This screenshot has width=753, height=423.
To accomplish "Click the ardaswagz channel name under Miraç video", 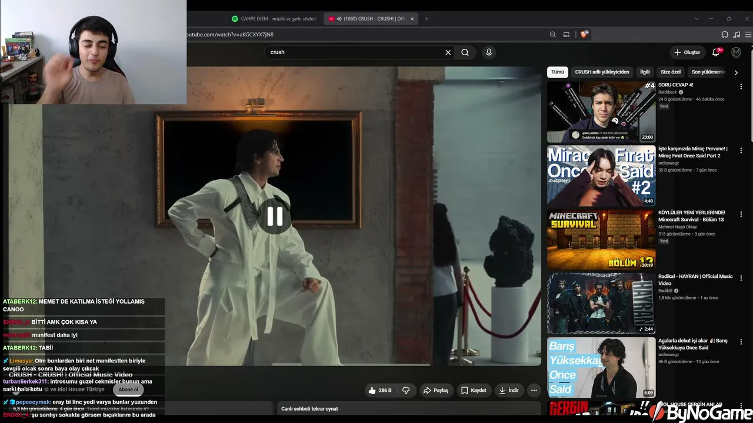I will click(x=669, y=163).
